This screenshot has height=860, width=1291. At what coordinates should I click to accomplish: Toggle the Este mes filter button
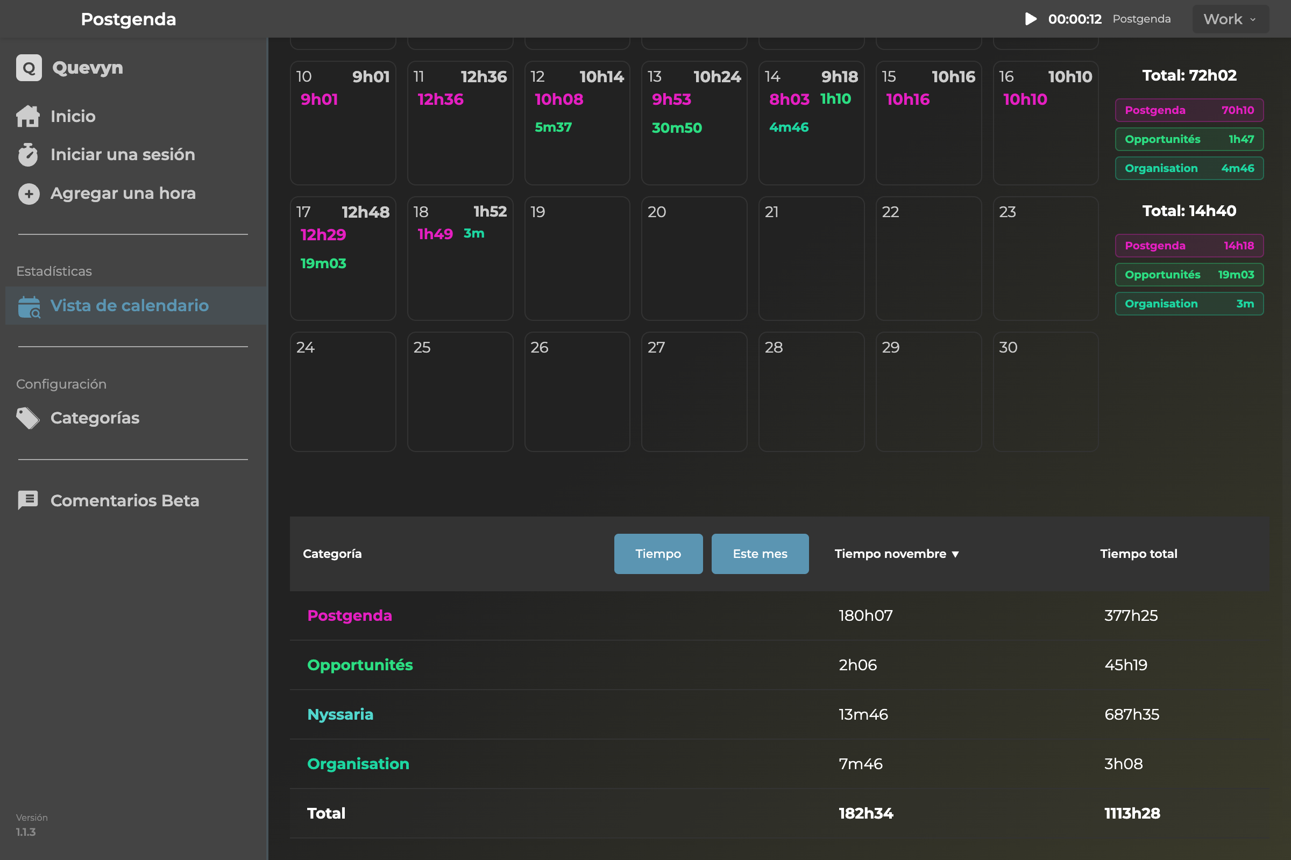[x=760, y=554]
